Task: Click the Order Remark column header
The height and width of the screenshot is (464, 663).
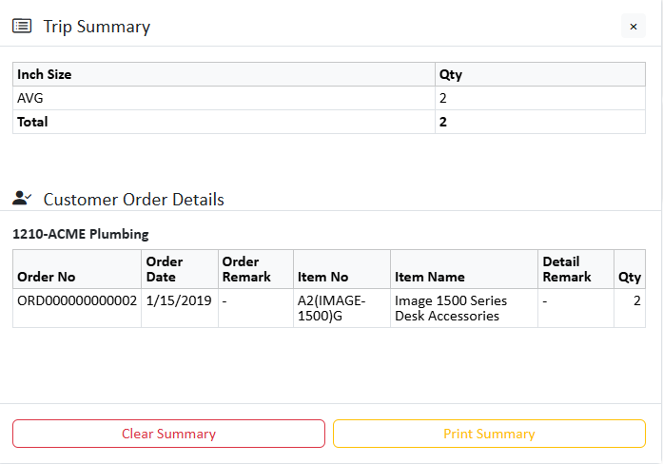Action: [246, 269]
